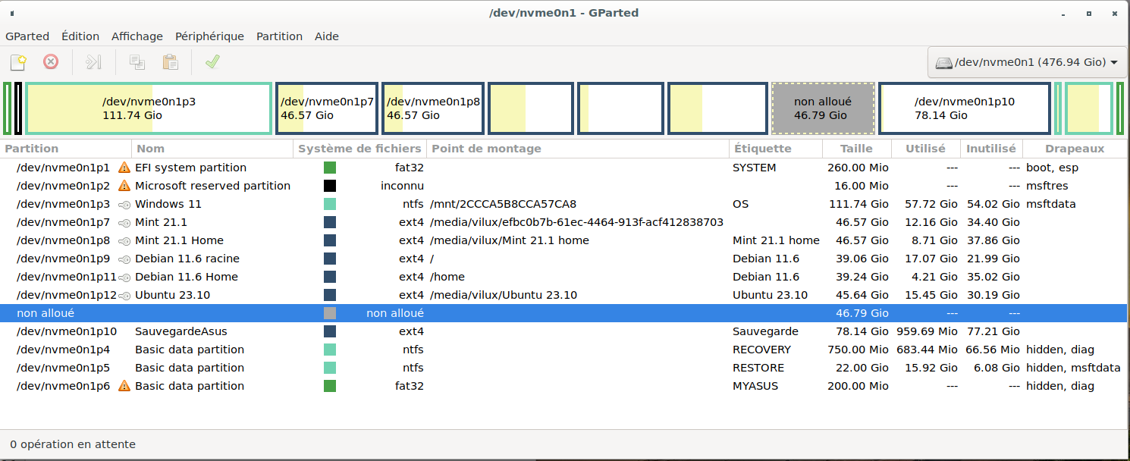The height and width of the screenshot is (461, 1130).
Task: Open the /dev/nvme0n1 device selector dropdown
Action: (x=1027, y=62)
